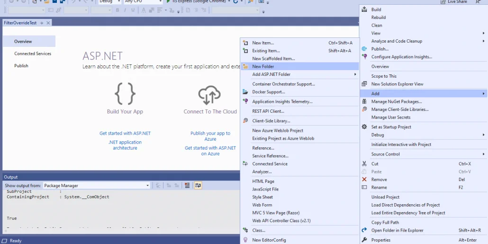
Task: Click the red Remove X icon
Action: tap(364, 180)
